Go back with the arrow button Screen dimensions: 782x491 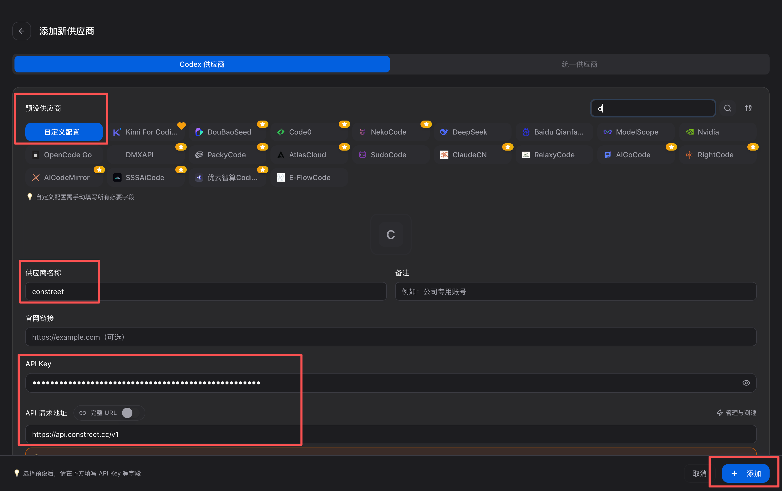[x=22, y=31]
